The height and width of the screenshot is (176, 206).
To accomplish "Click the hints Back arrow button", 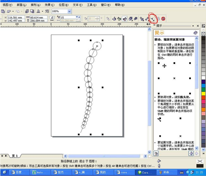I will coord(191,153).
